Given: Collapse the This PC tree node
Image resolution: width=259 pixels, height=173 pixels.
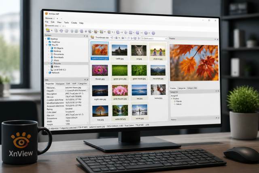Looking at the screenshot, I should 47,45.
